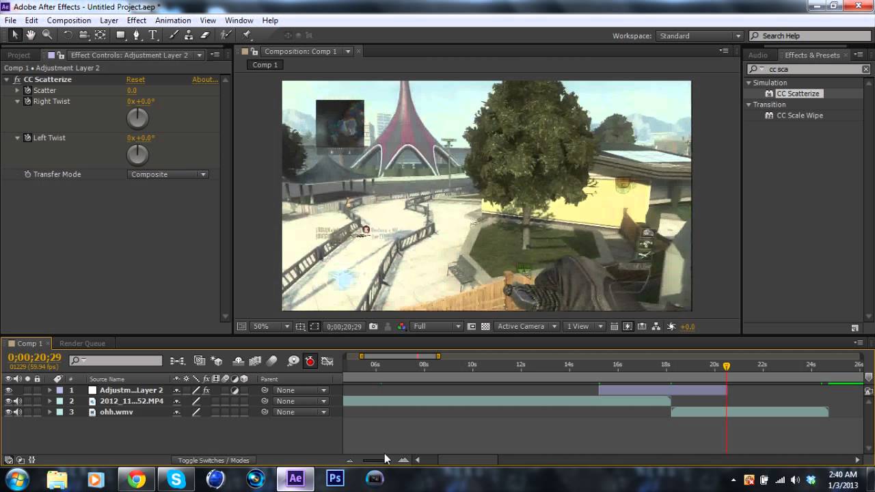The image size is (875, 492).
Task: Collapse the Simulation effects category
Action: (749, 83)
